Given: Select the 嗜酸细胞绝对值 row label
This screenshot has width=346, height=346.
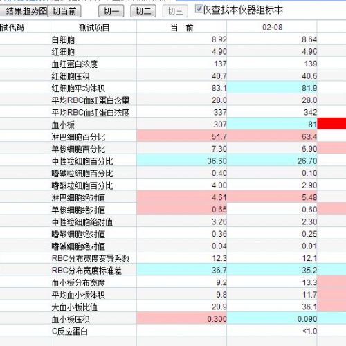Looking at the screenshot, I should tap(78, 235).
